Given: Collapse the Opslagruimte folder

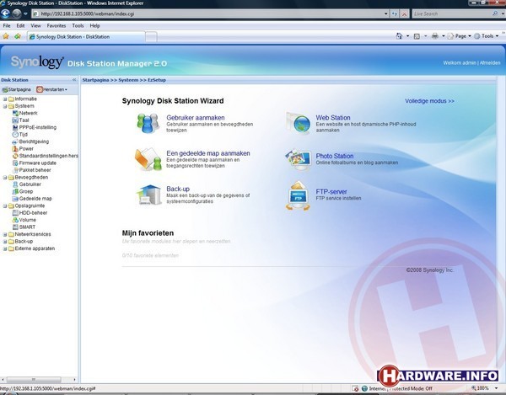Looking at the screenshot, I should pyautogui.click(x=5, y=206).
